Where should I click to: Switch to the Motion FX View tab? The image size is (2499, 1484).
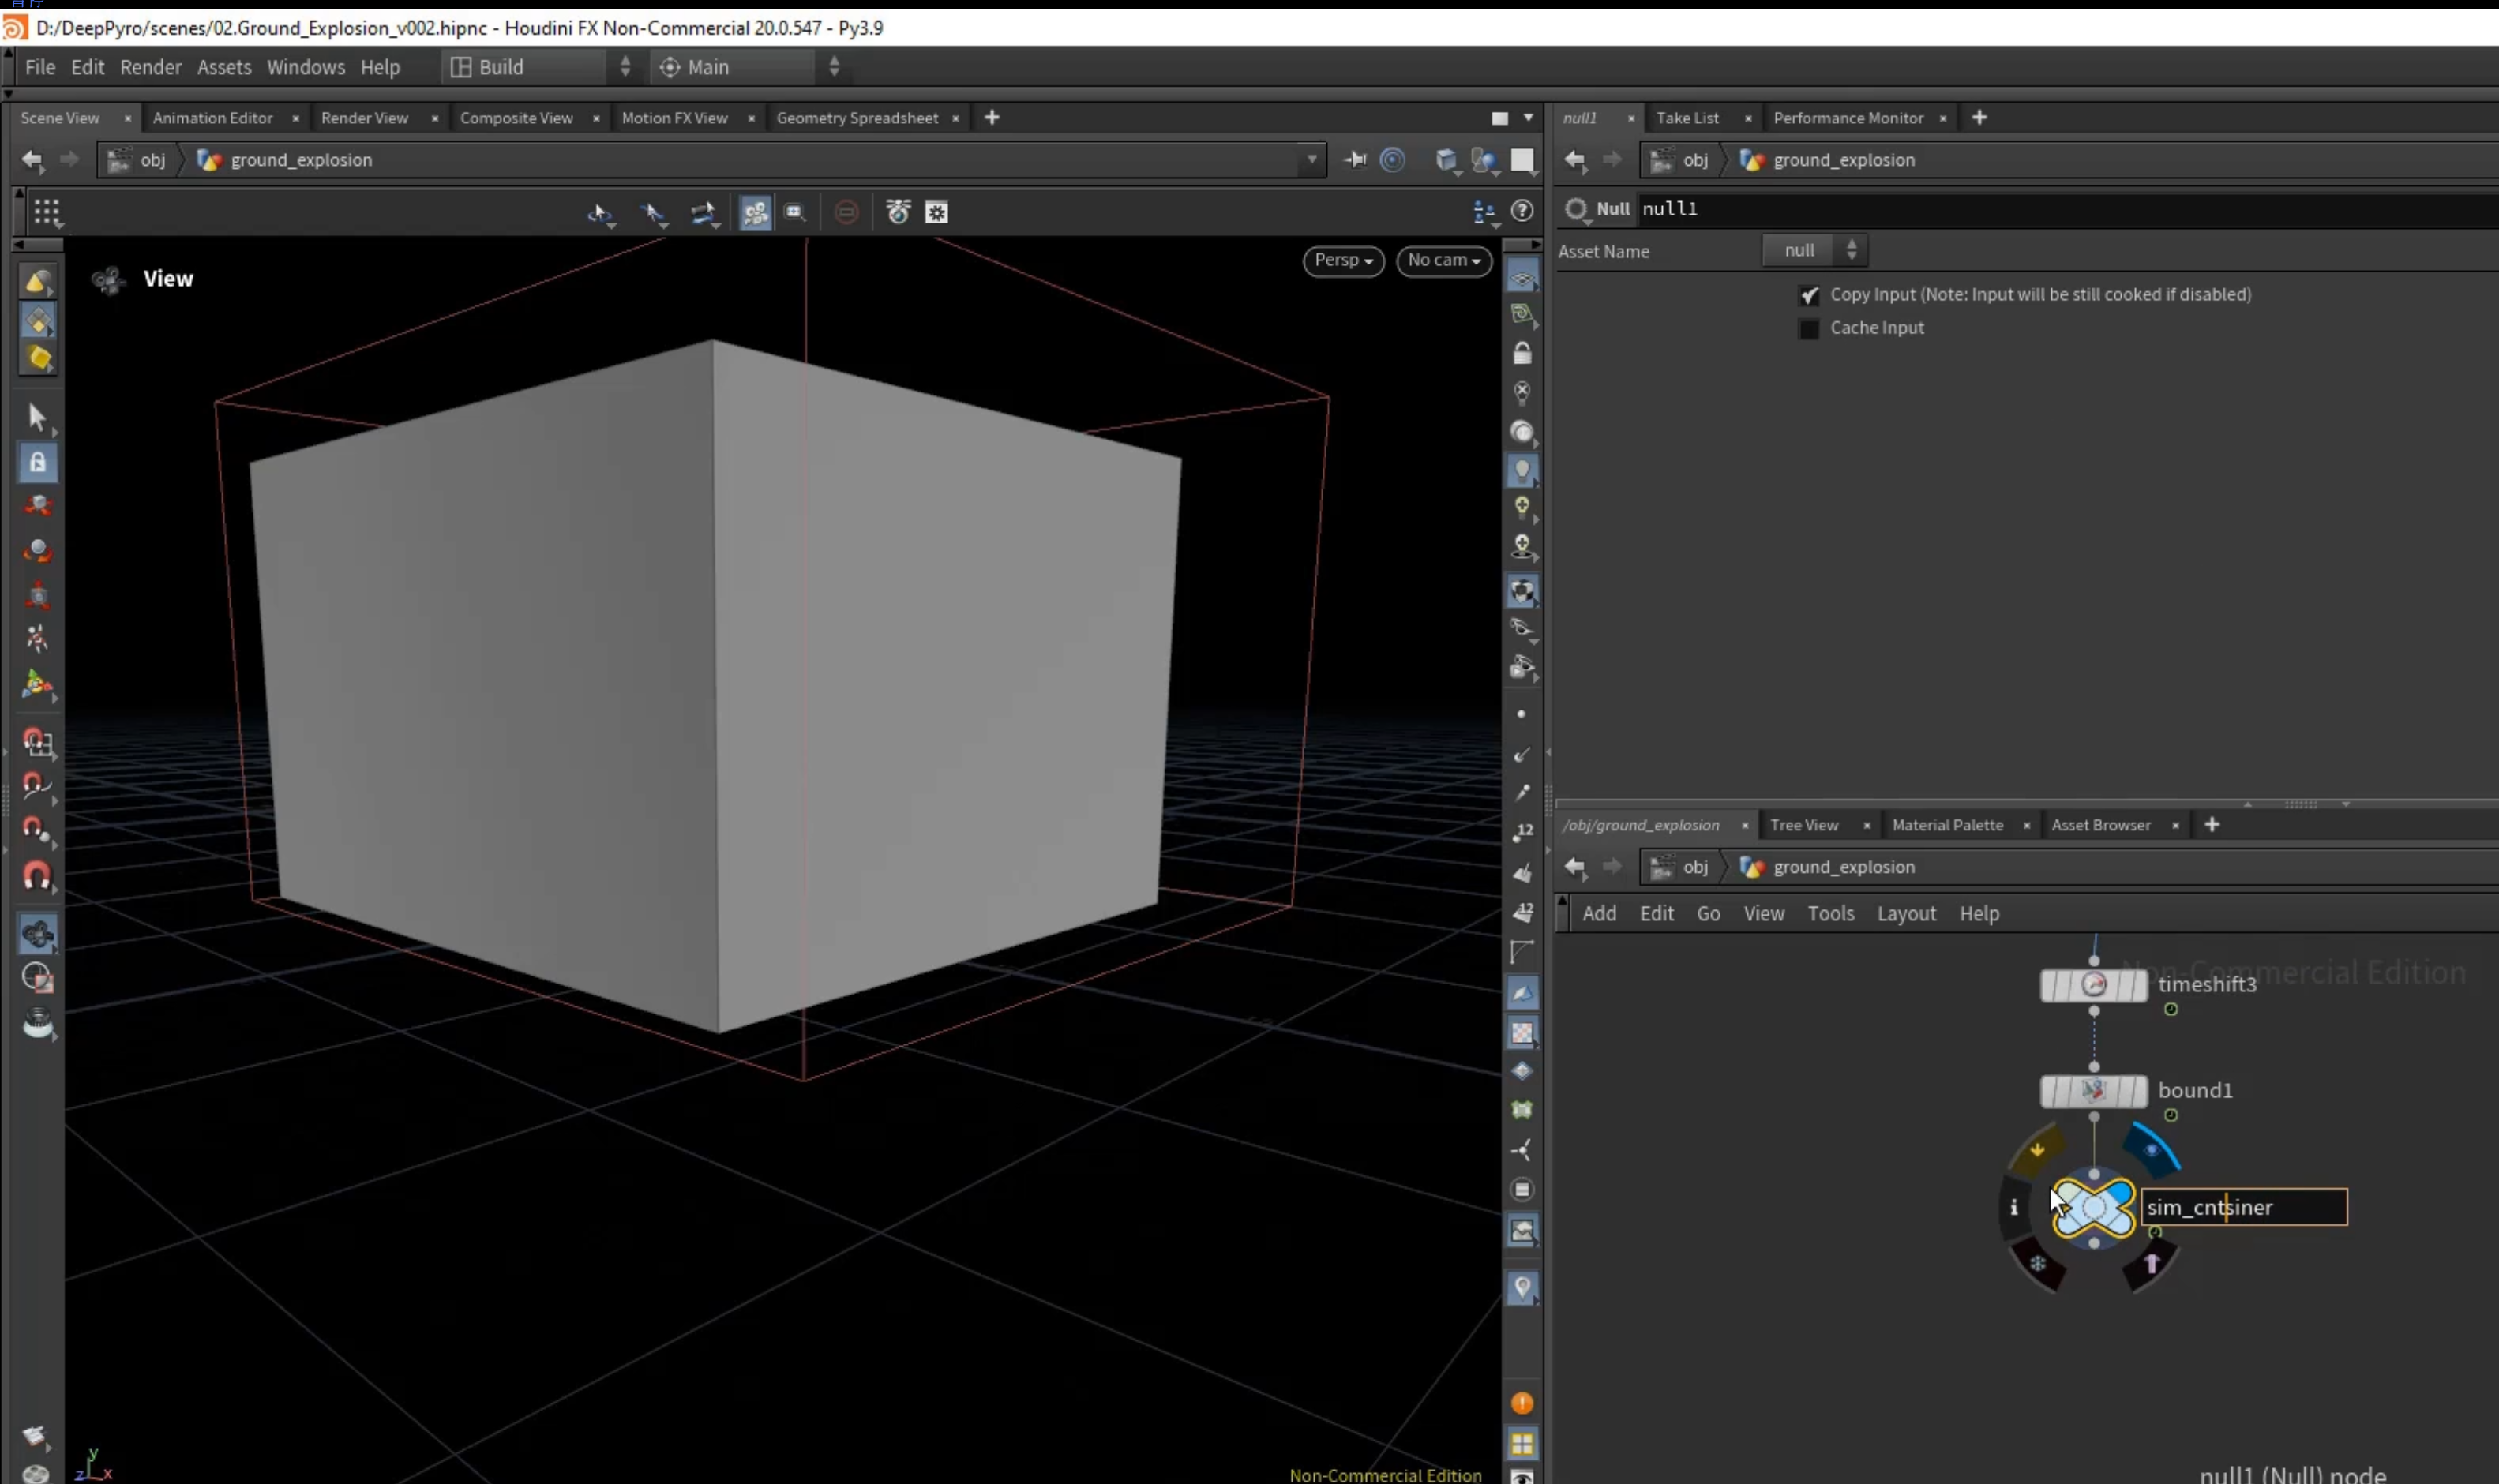[x=674, y=118]
